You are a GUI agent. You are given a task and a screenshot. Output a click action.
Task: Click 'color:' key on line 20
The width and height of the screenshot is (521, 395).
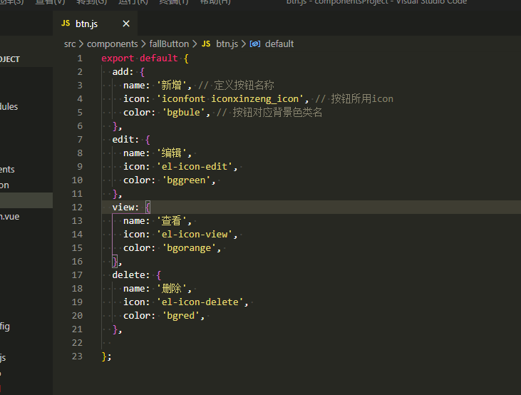tap(139, 316)
